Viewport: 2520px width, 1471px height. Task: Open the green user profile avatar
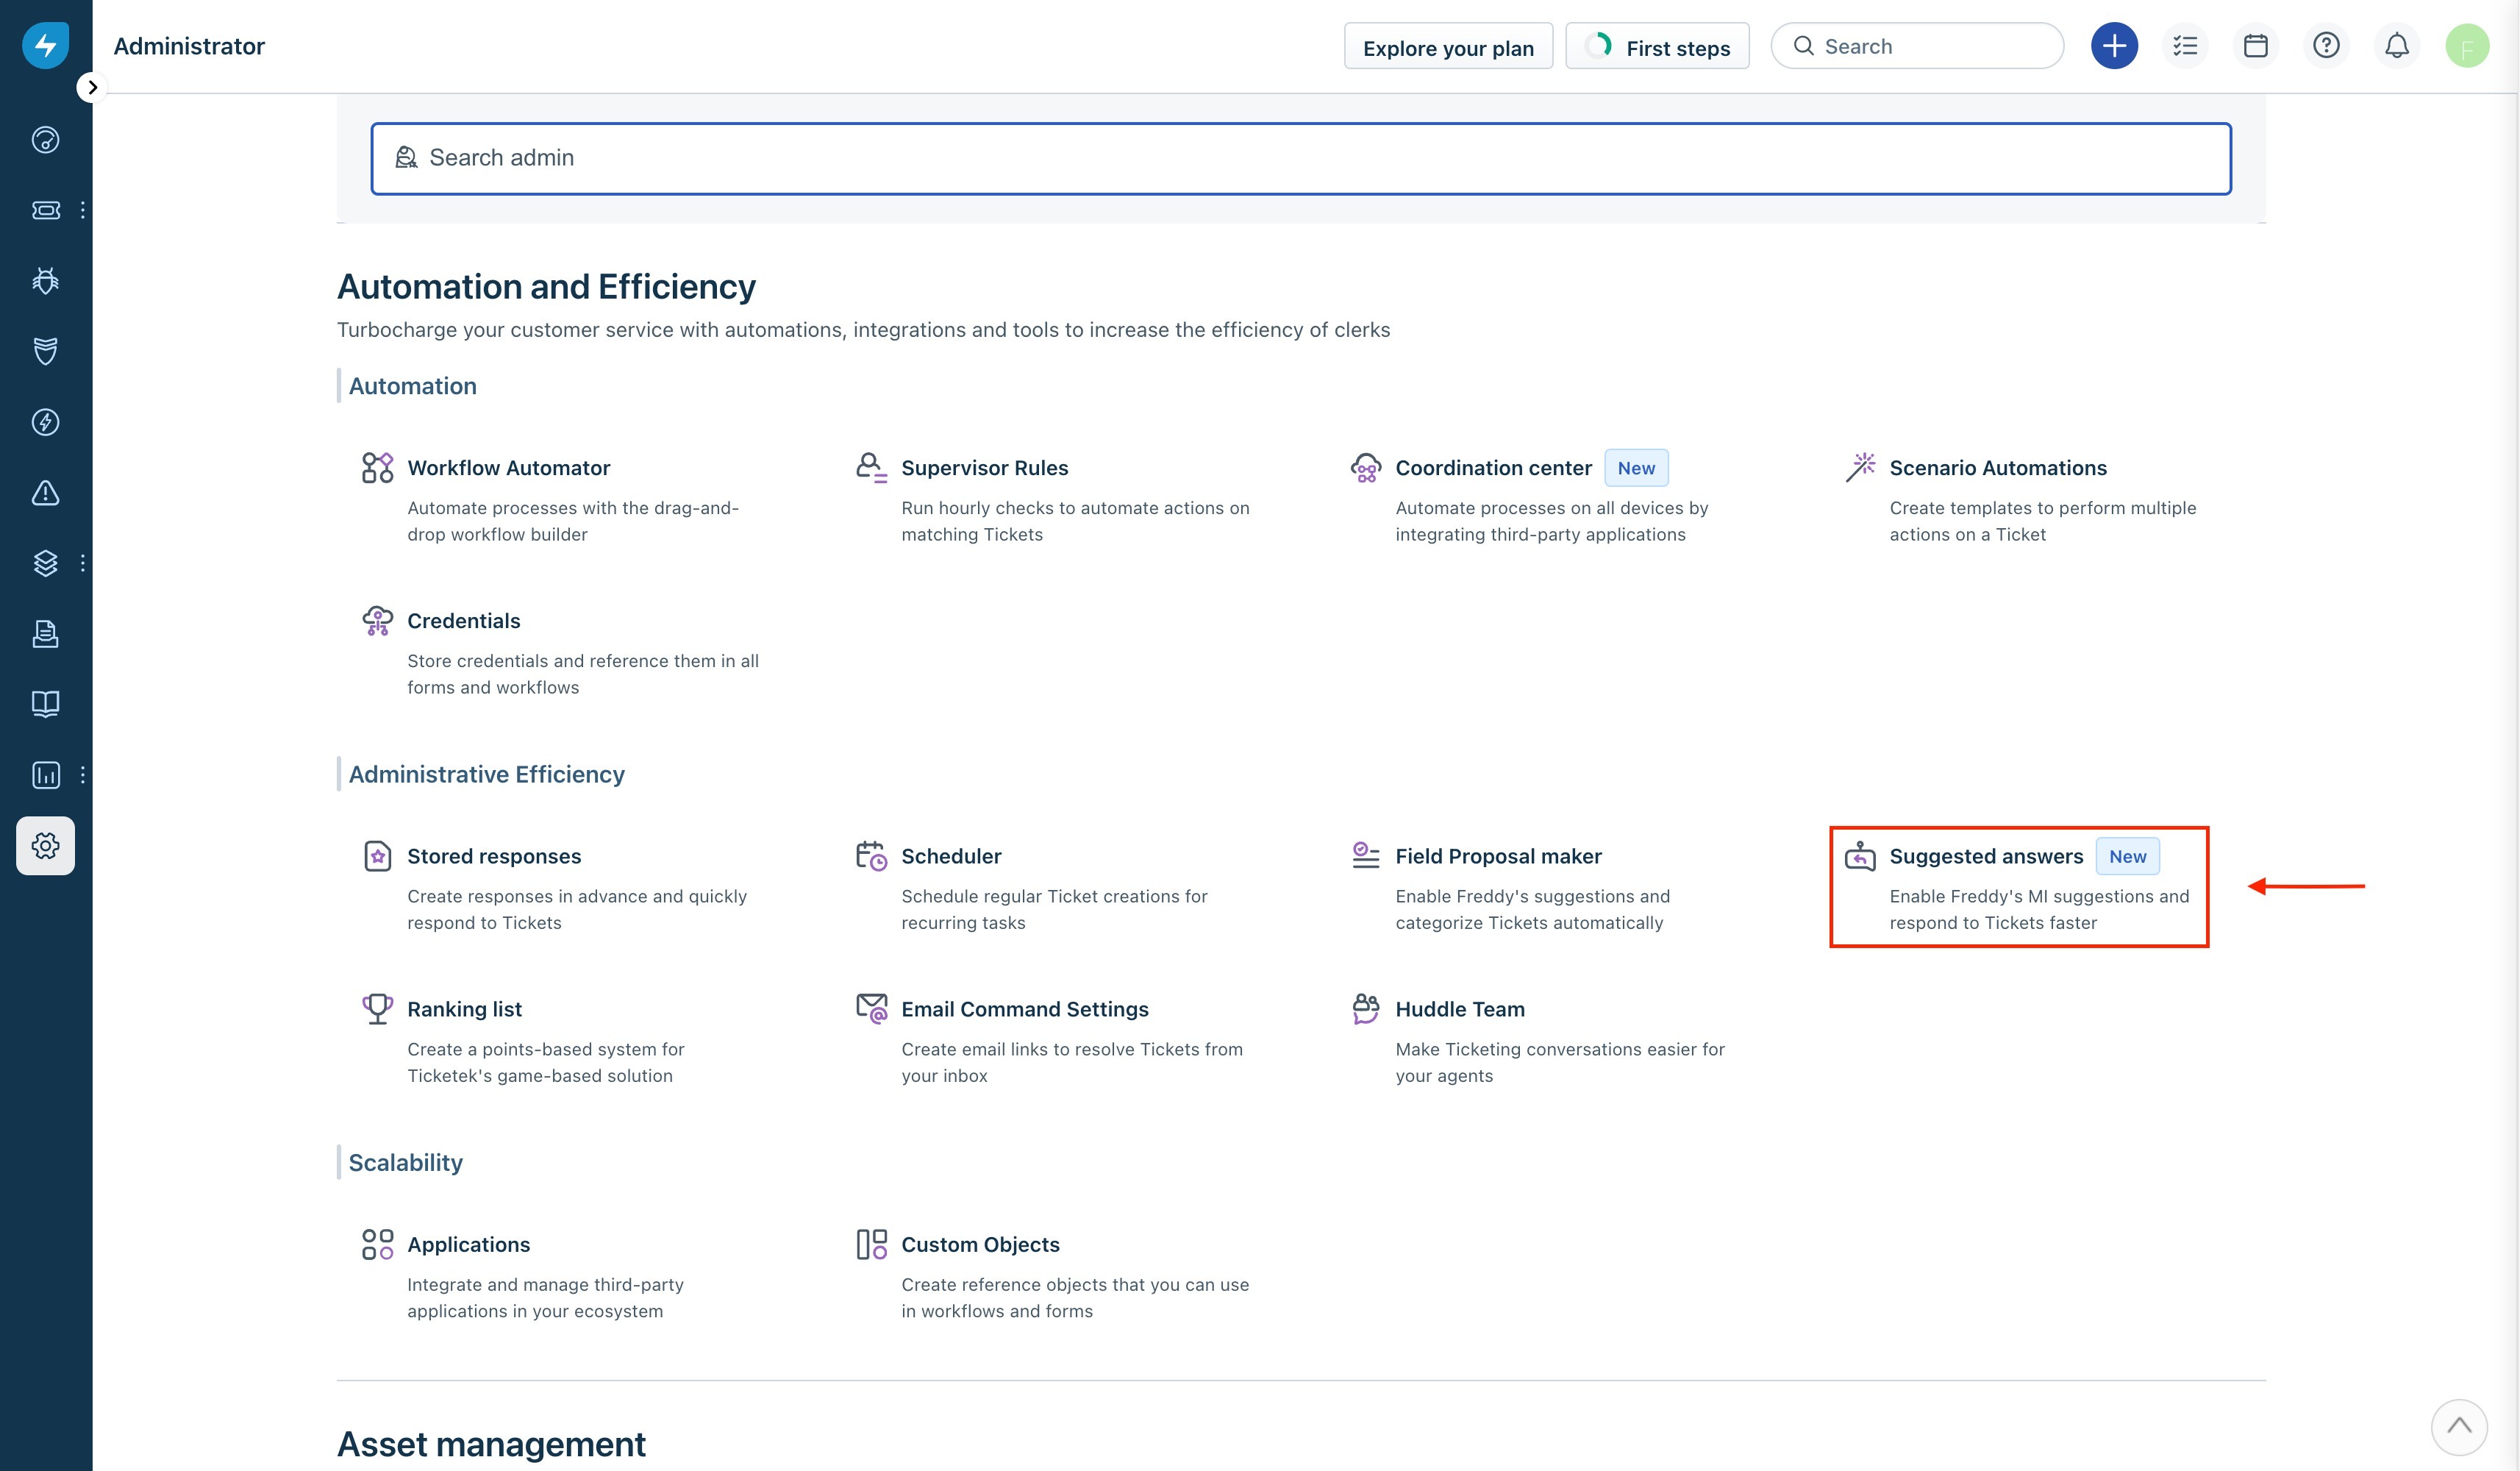point(2467,46)
